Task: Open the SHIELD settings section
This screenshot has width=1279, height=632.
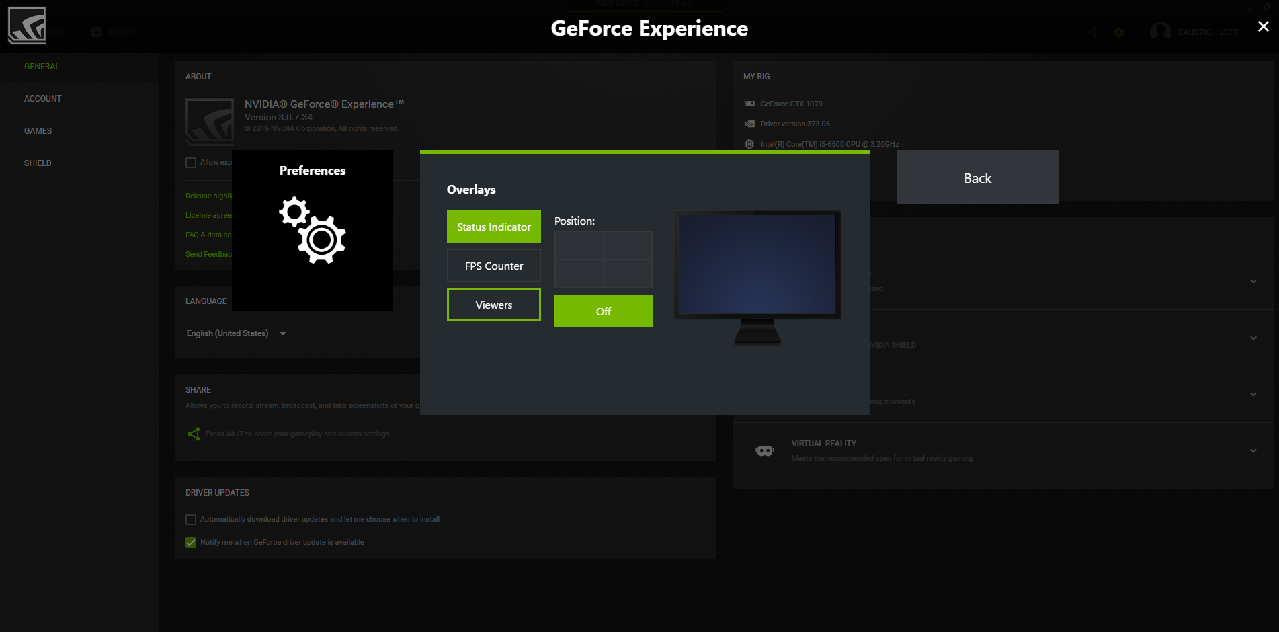Action: (38, 163)
